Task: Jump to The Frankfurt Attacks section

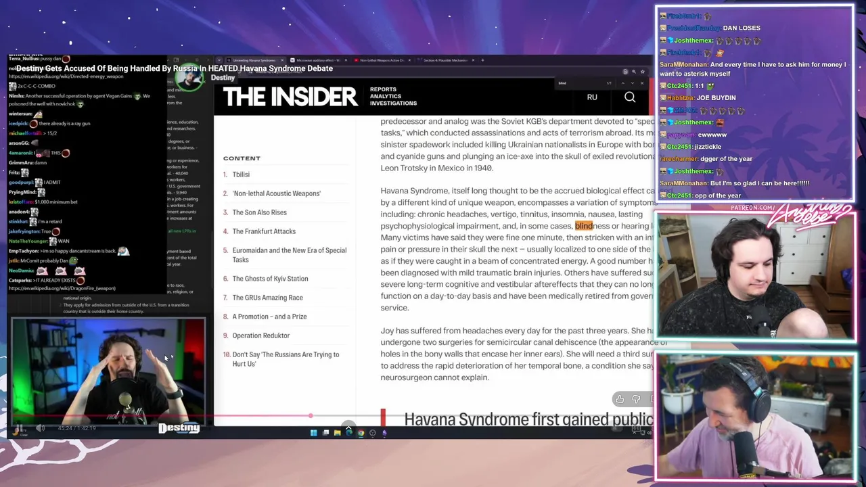Action: point(264,231)
